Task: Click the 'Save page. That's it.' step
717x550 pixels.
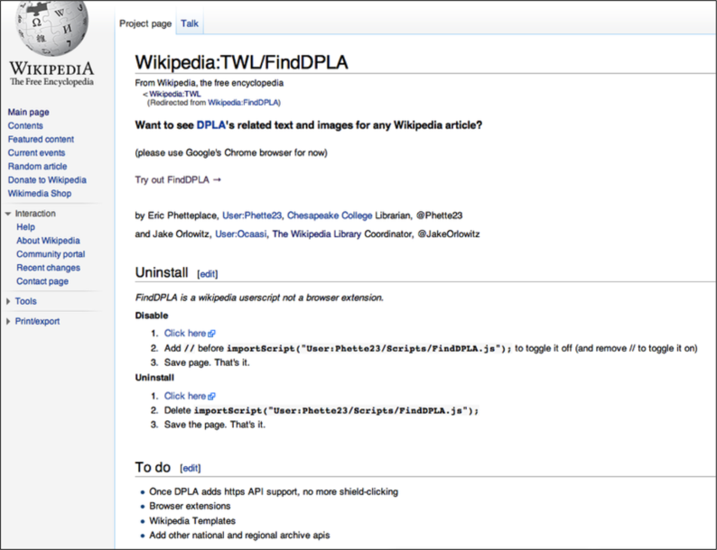Action: [207, 362]
